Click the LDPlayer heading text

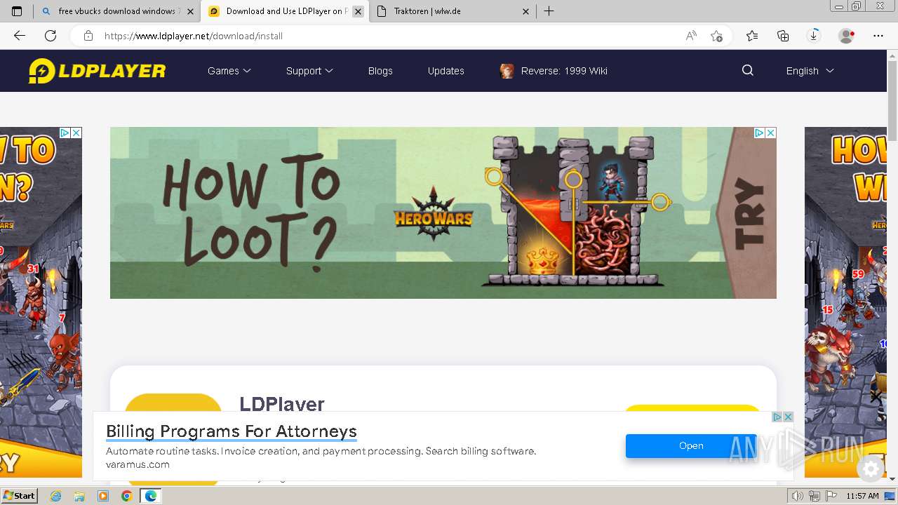coord(282,404)
